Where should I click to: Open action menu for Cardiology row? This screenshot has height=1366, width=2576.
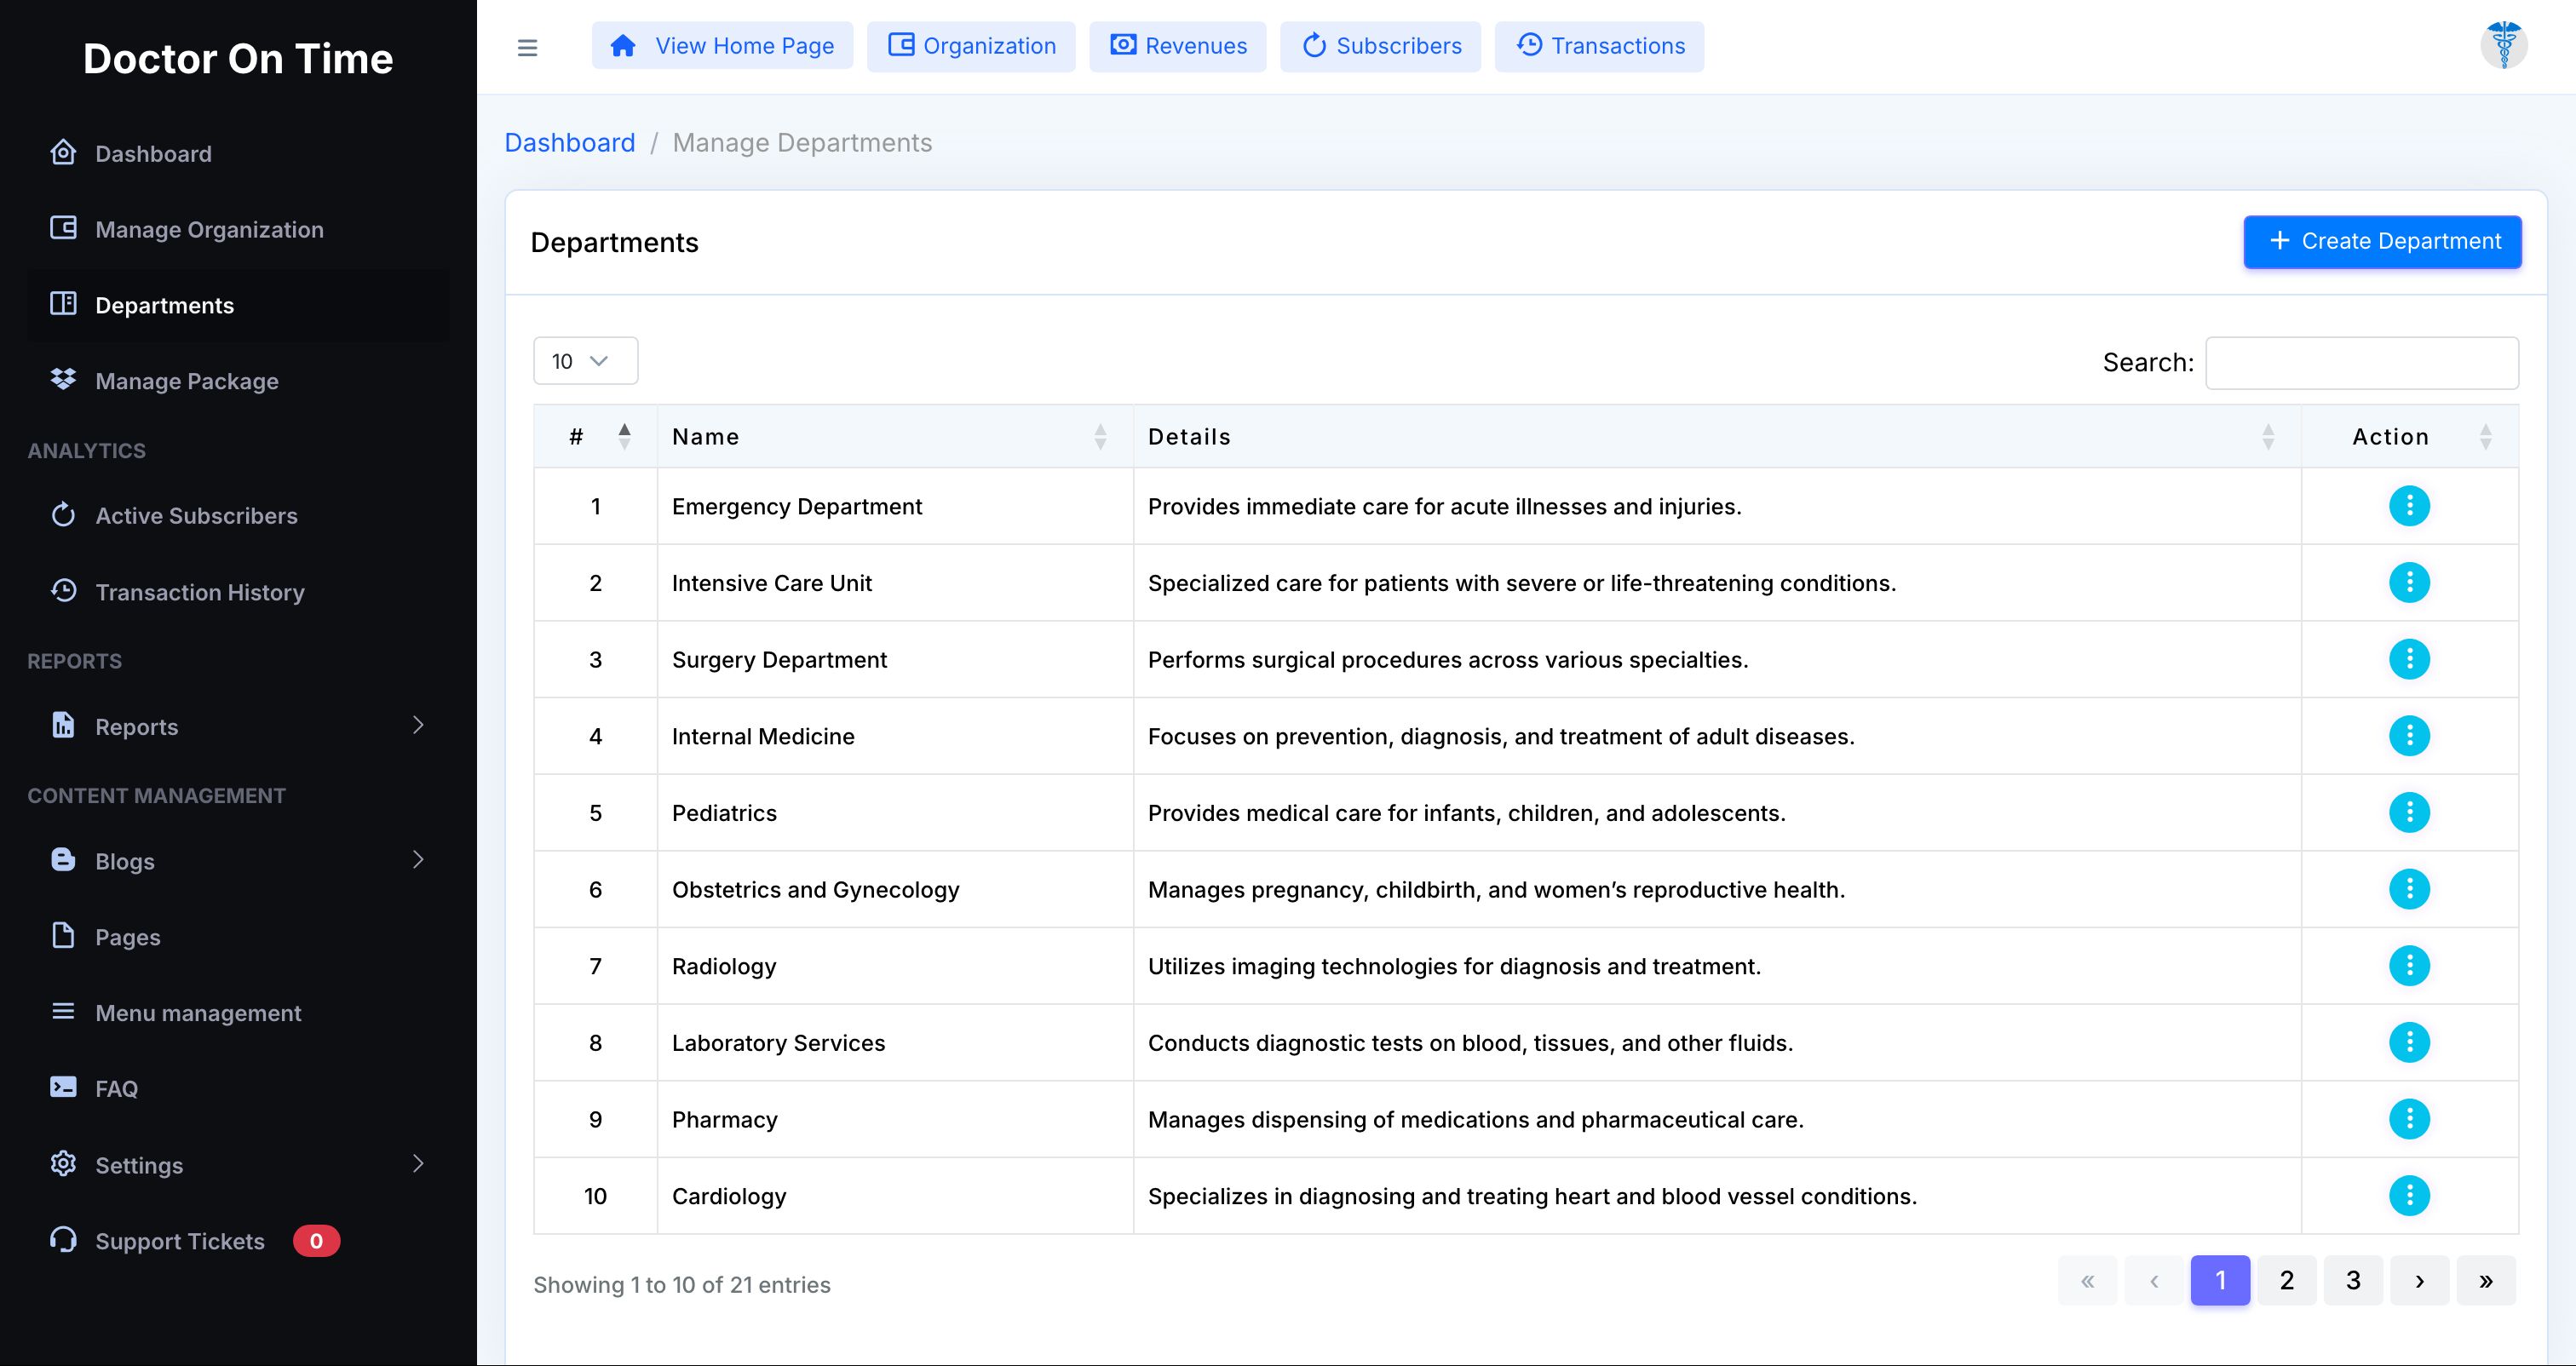click(2408, 1196)
